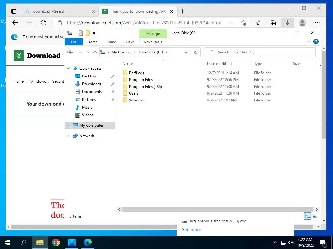
Task: Collapse the Quick access tree node
Action: [68, 68]
